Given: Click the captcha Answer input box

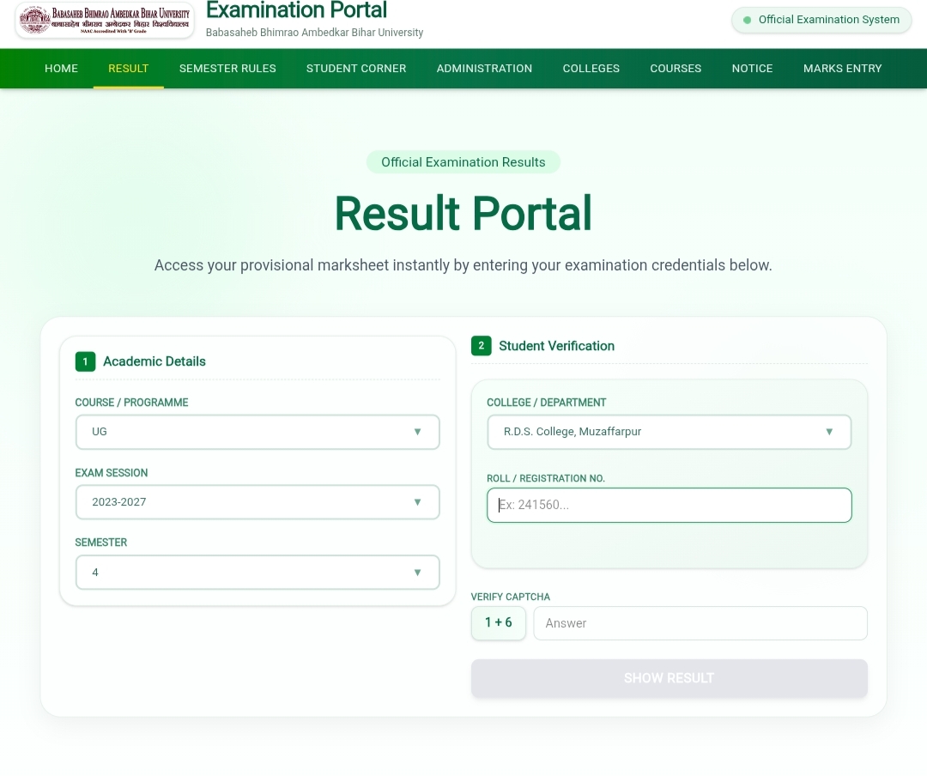Looking at the screenshot, I should (x=700, y=623).
